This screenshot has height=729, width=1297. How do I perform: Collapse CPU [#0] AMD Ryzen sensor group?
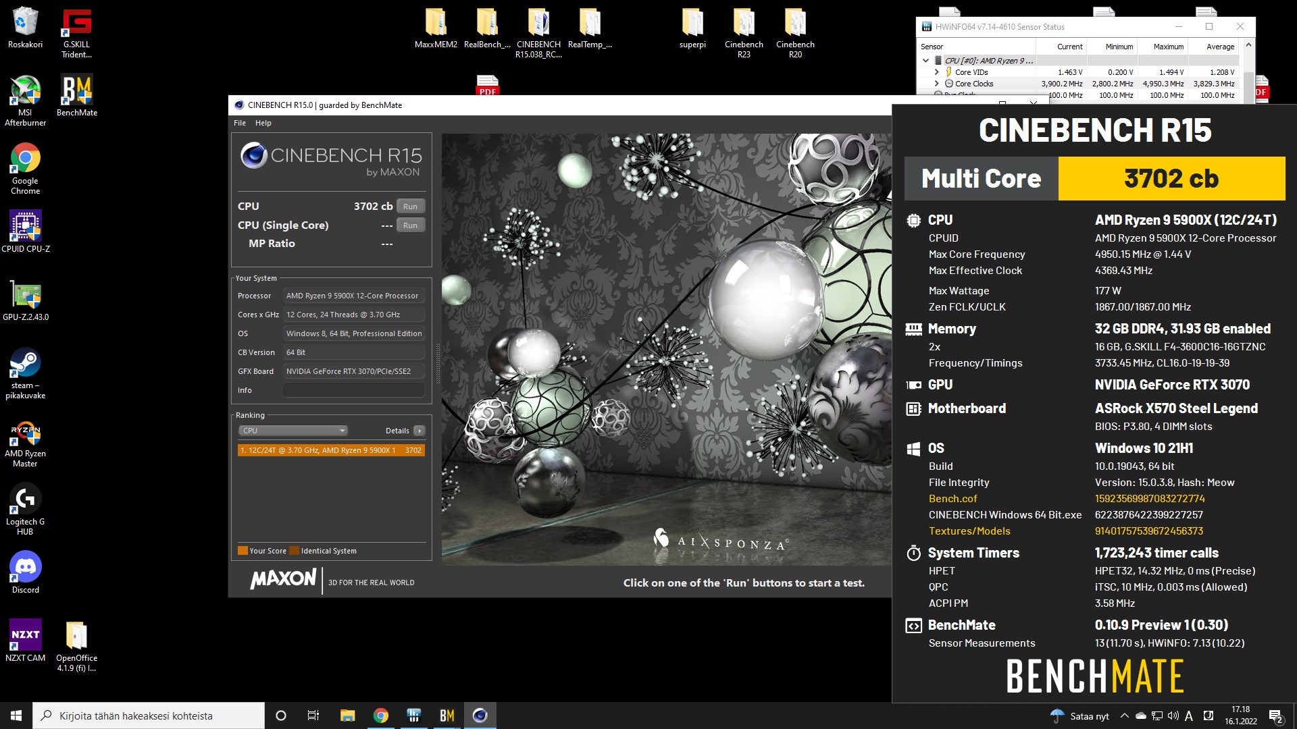coord(925,61)
